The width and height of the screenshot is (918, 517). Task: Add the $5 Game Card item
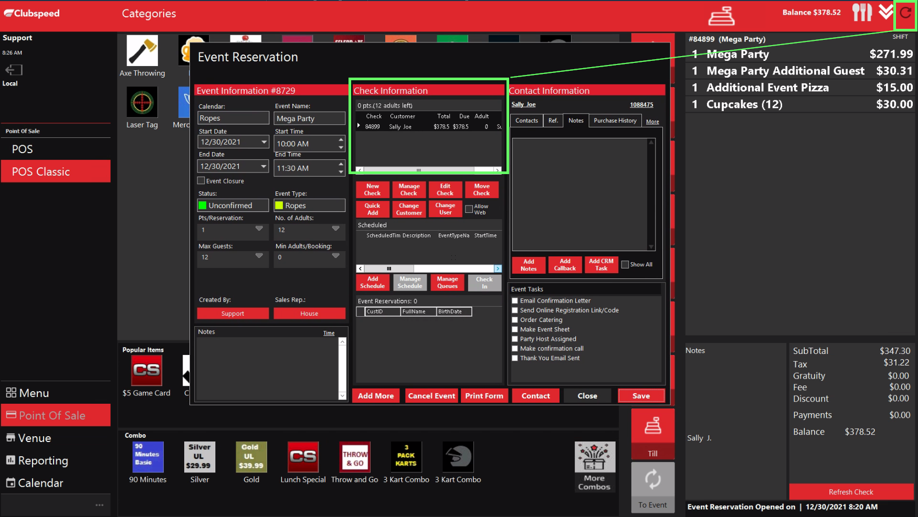[x=146, y=371]
